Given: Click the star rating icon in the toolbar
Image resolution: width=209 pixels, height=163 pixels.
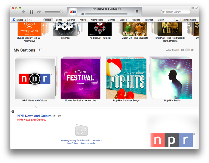Looking at the screenshot, I should point(24,12).
